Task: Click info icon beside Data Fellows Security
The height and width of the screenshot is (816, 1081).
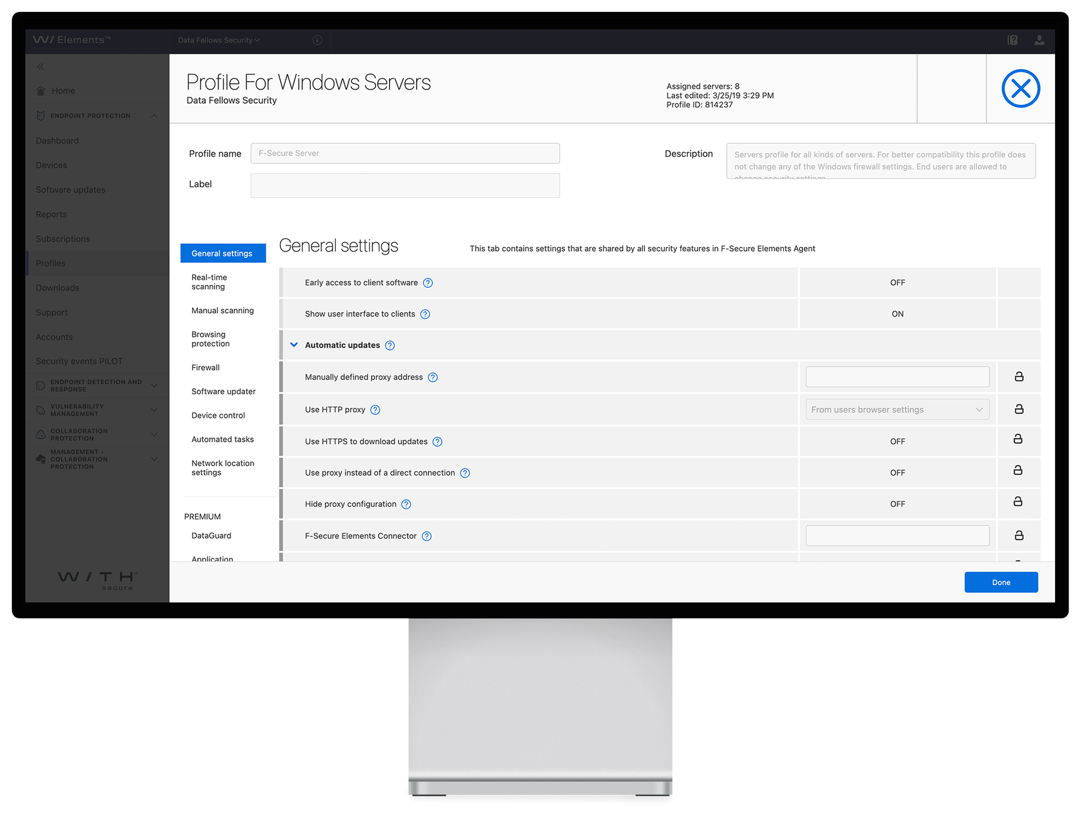Action: [316, 40]
